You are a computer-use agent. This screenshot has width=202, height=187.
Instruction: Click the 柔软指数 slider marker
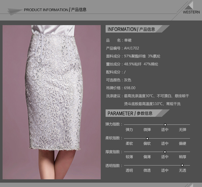click(x=147, y=138)
